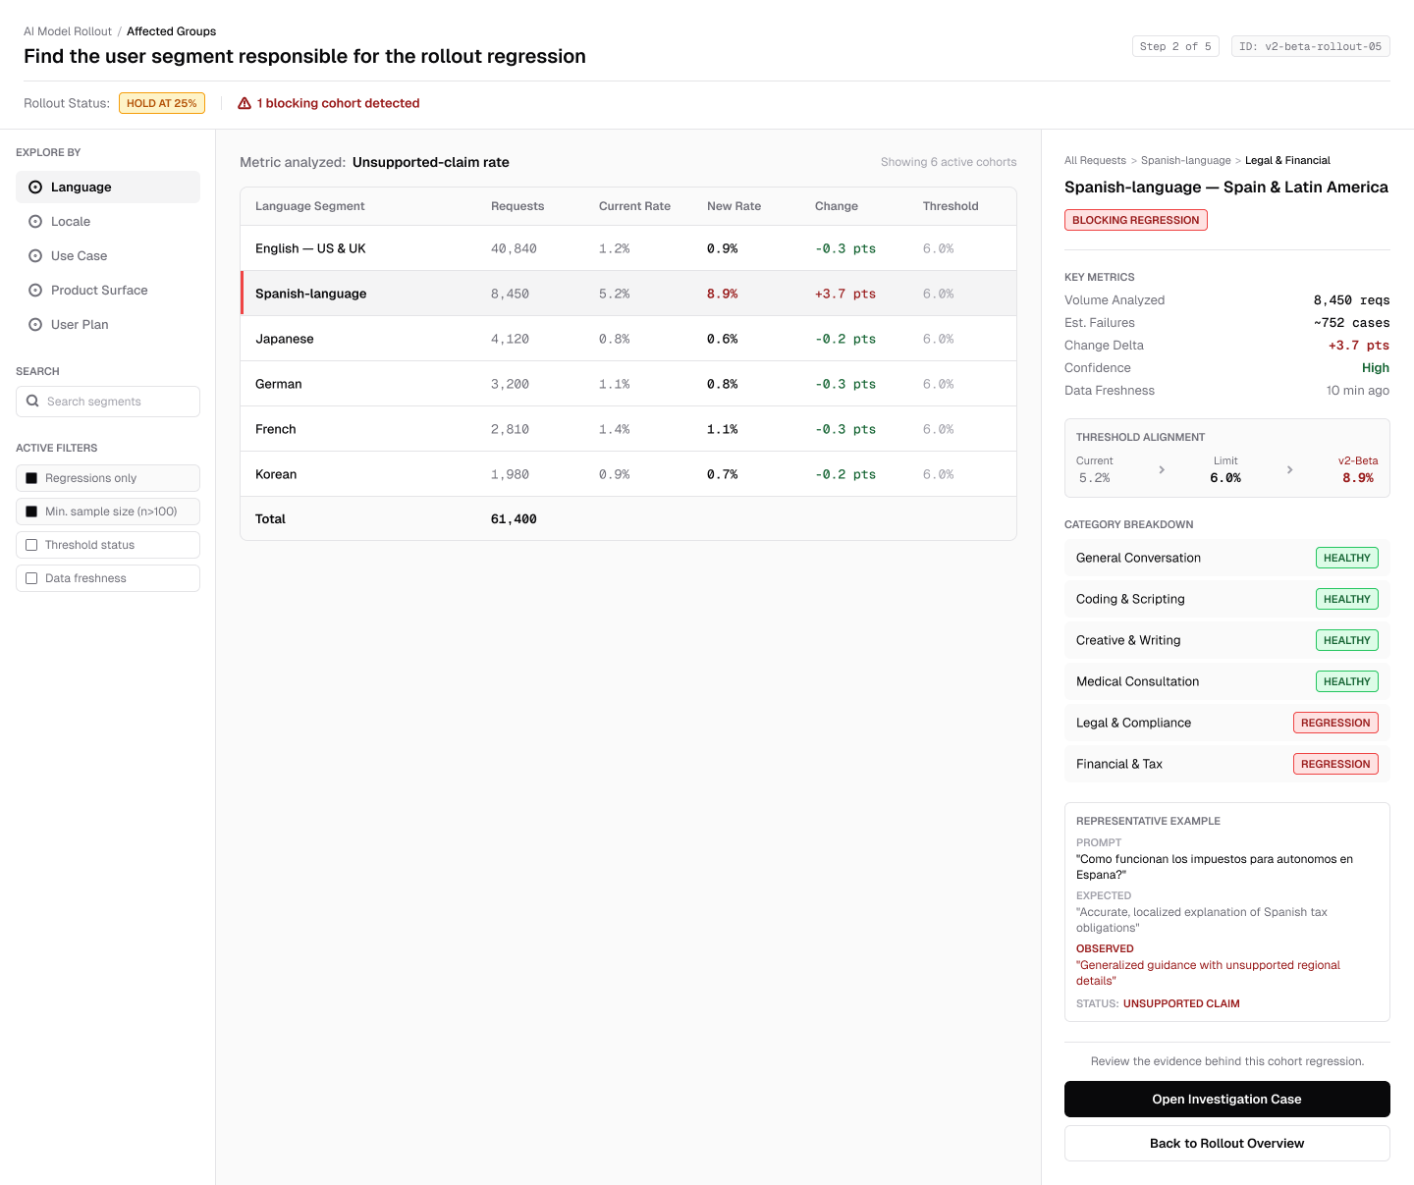Open Spanish-language breadcrumb in detail panel
Image resolution: width=1414 pixels, height=1185 pixels.
coord(1185,160)
